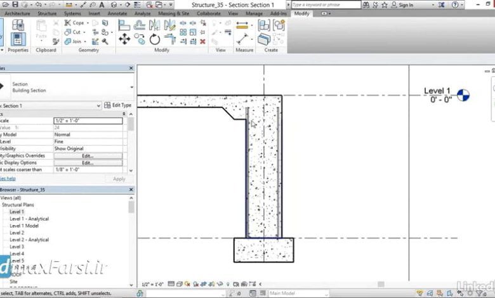Click Sign In in the title bar
Screen dimensions: 495x298
tap(402, 5)
